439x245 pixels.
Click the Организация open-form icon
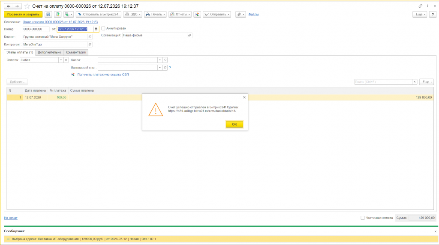(x=189, y=35)
